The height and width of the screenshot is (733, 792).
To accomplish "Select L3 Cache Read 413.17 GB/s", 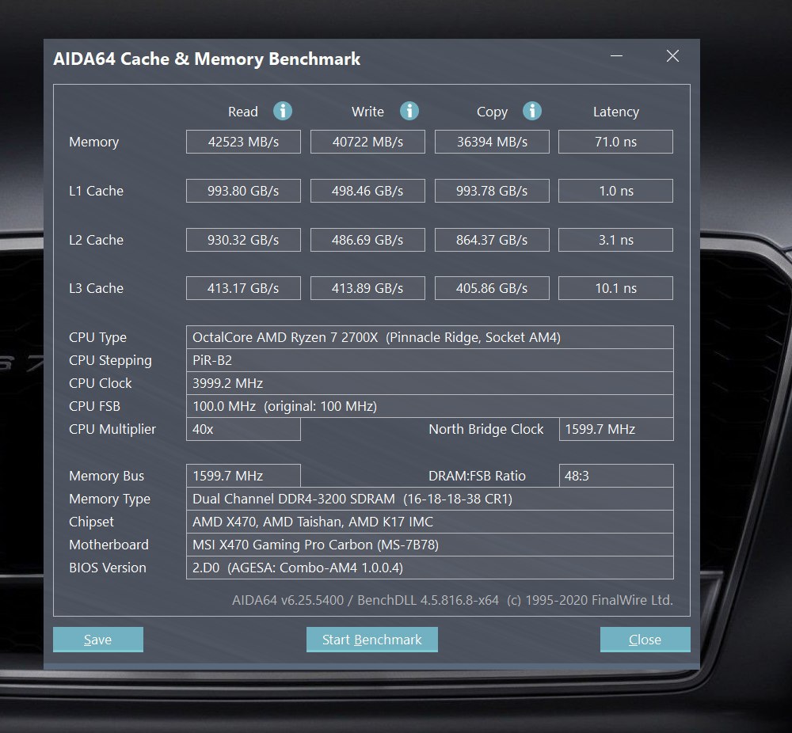I will [x=243, y=288].
